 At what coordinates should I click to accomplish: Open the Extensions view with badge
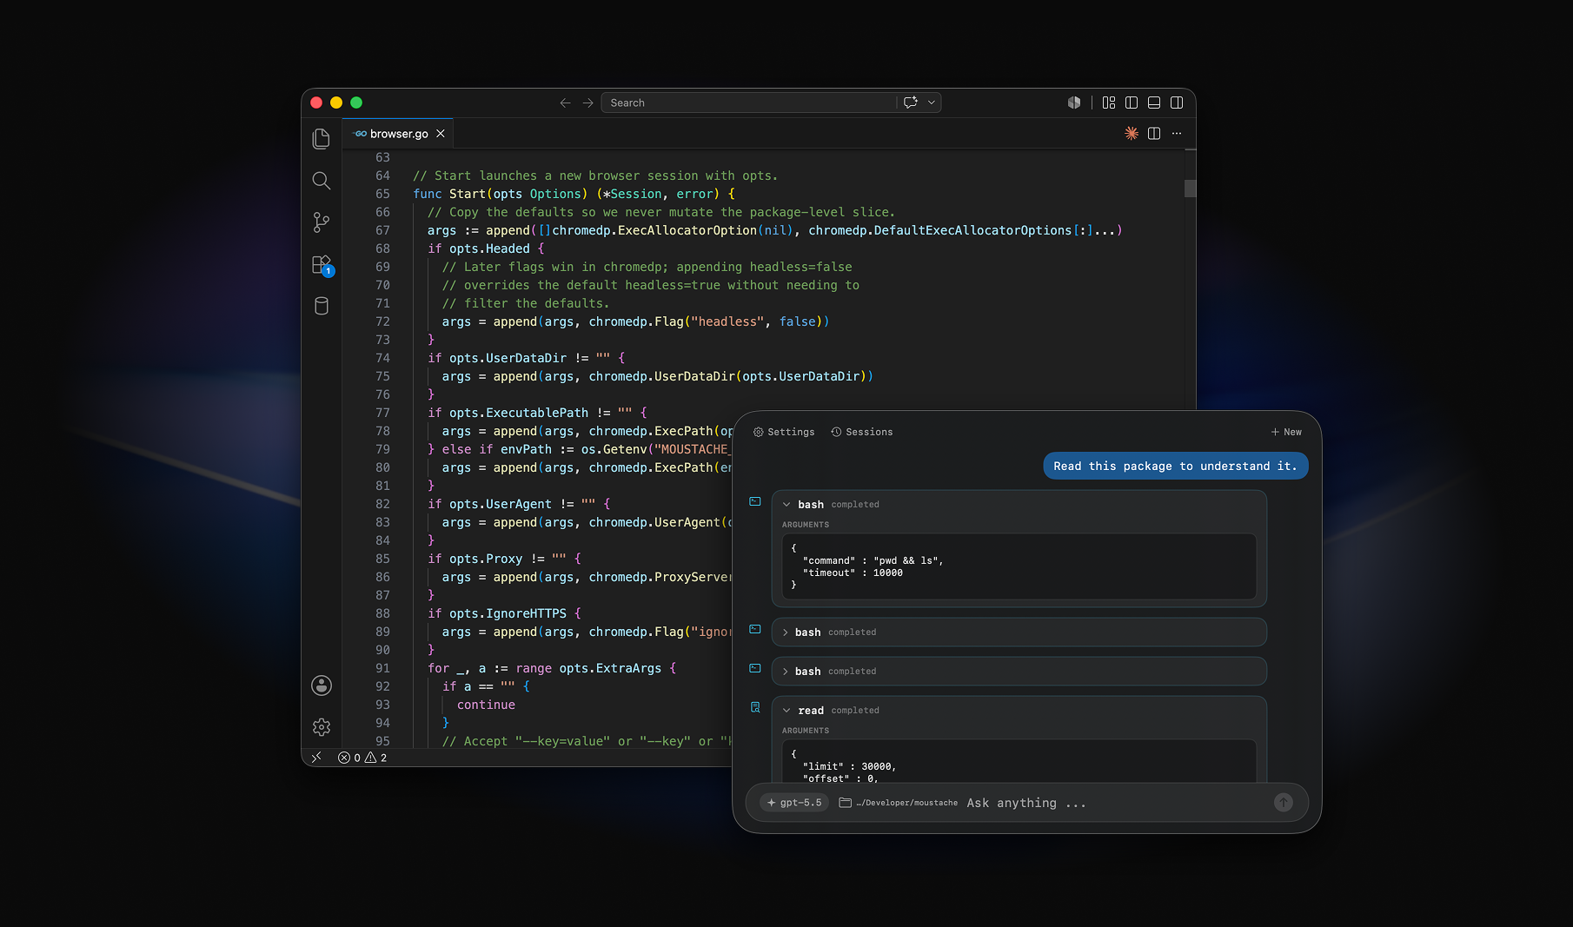coord(322,265)
